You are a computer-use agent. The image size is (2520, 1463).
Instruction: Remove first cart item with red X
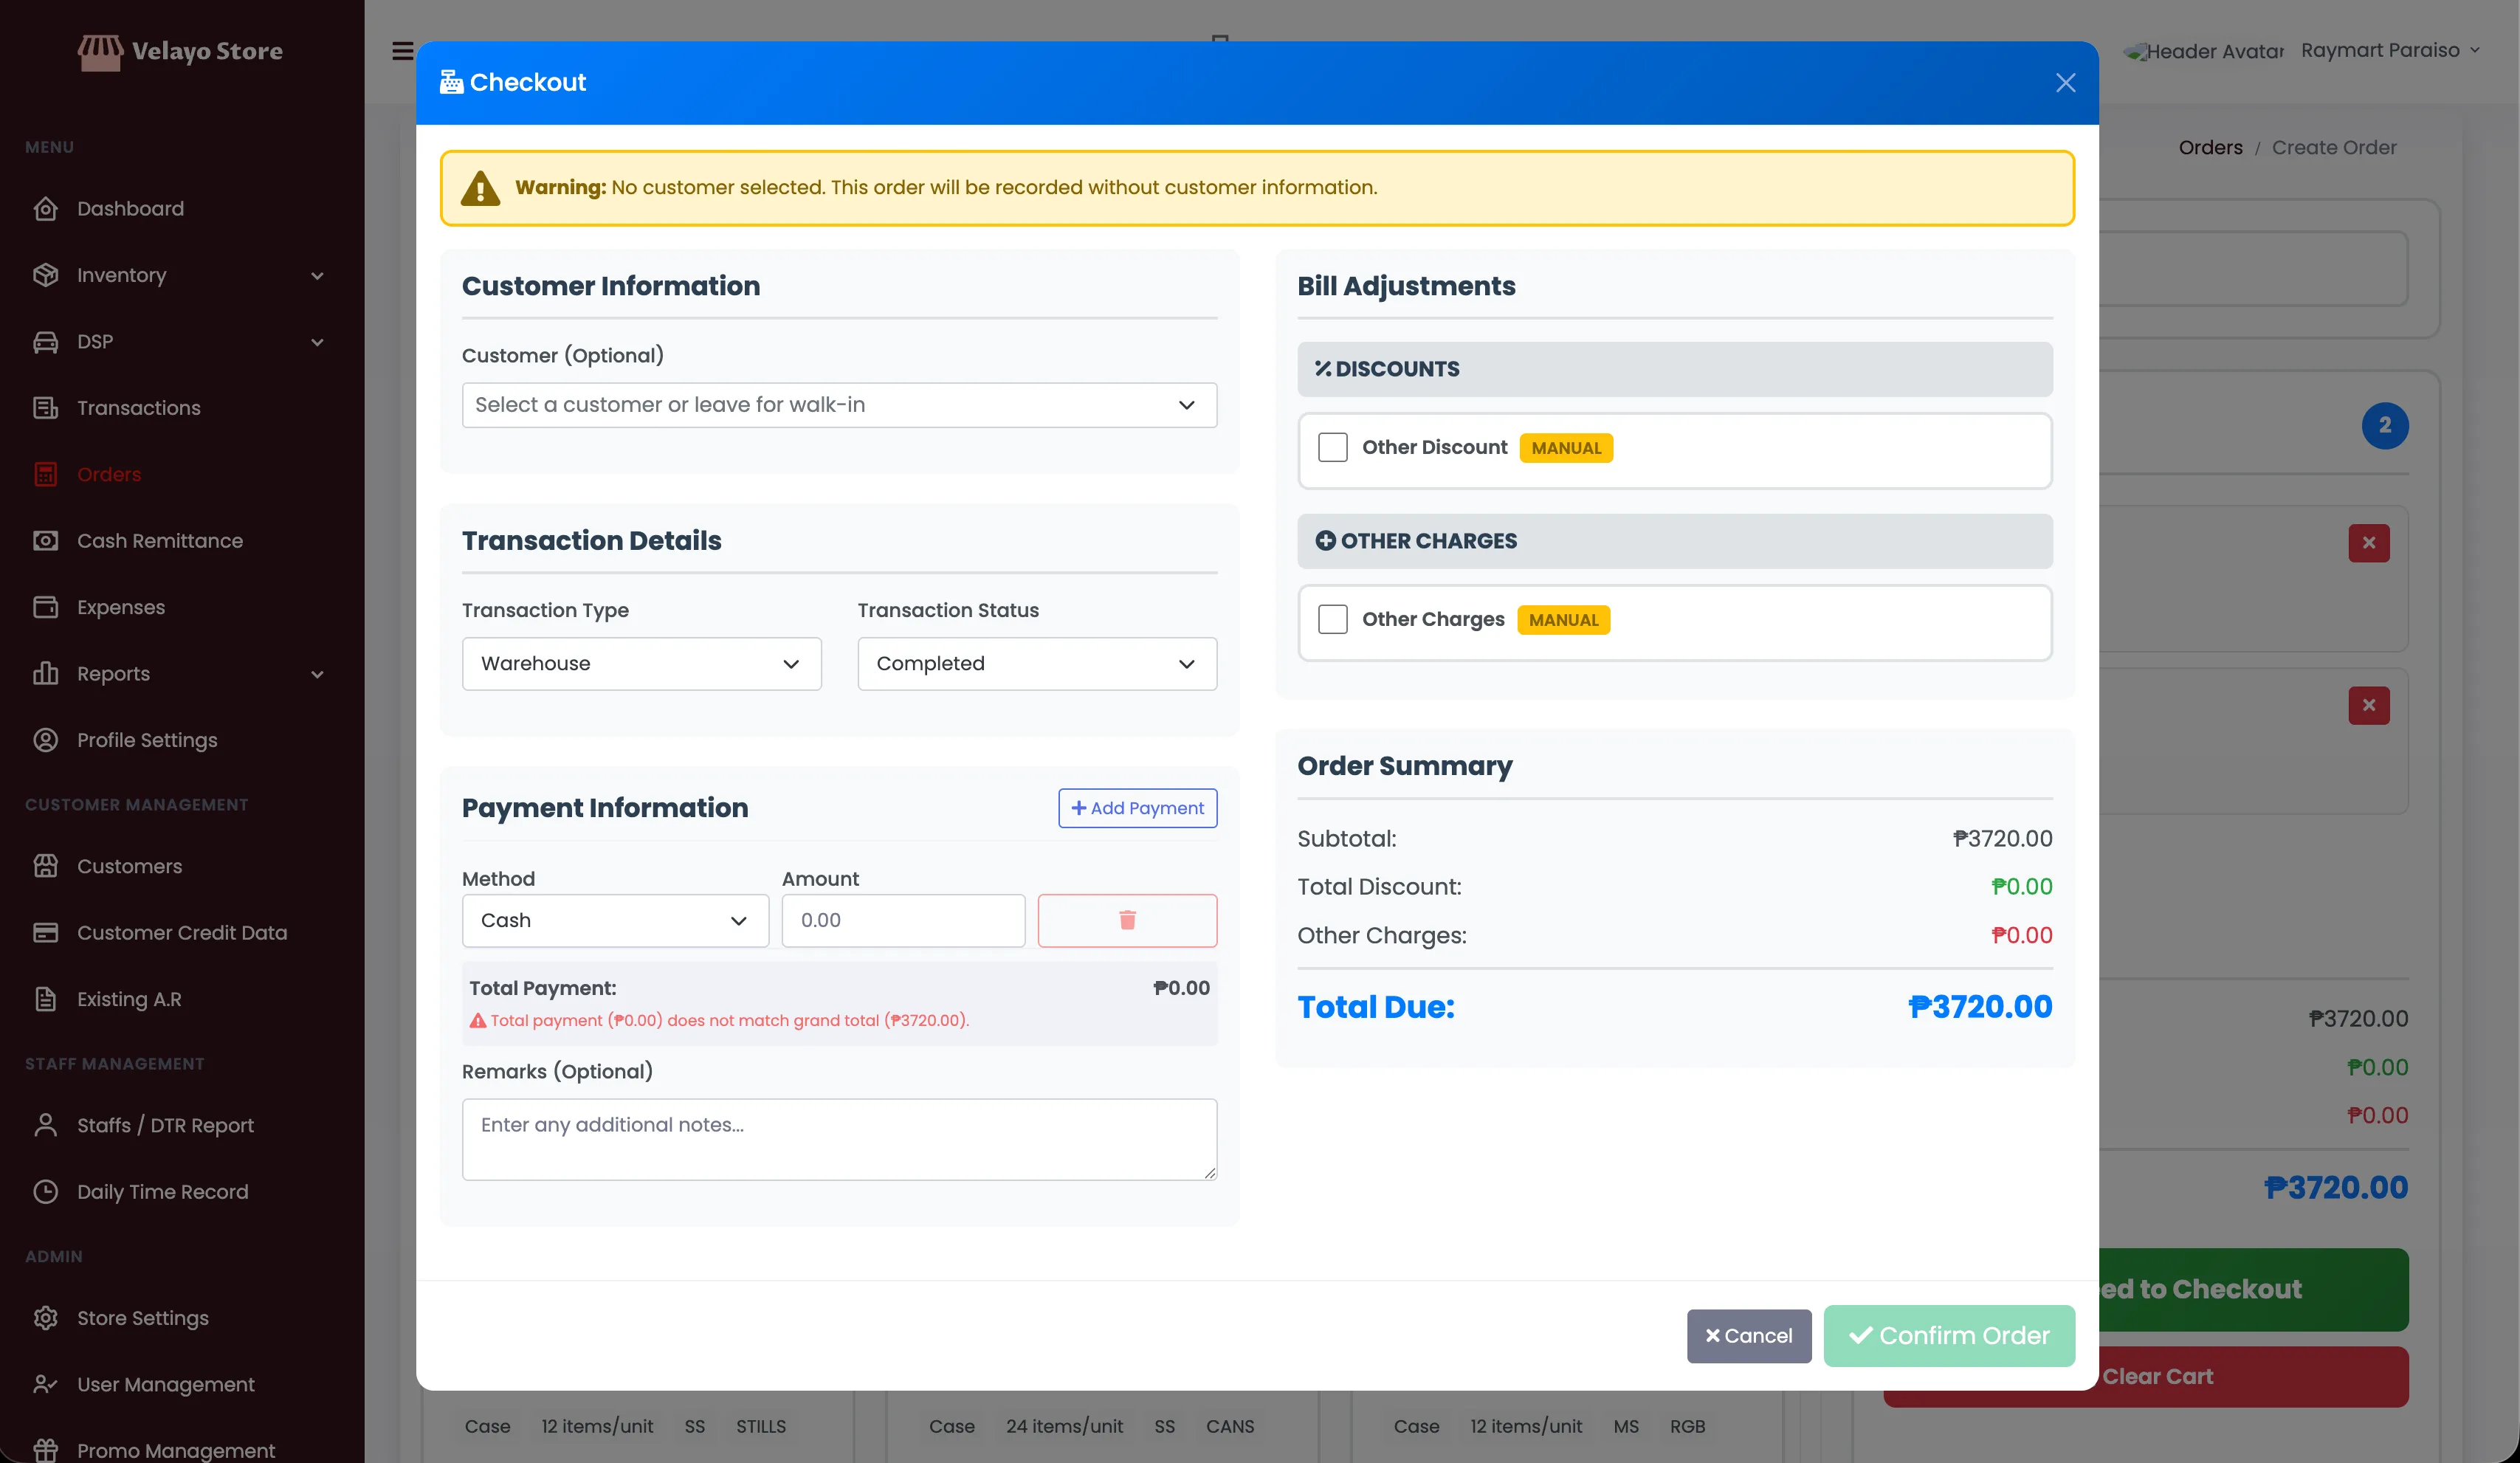2368,543
